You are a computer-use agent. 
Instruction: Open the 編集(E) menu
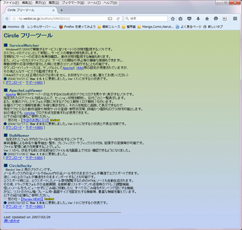point(27,3)
